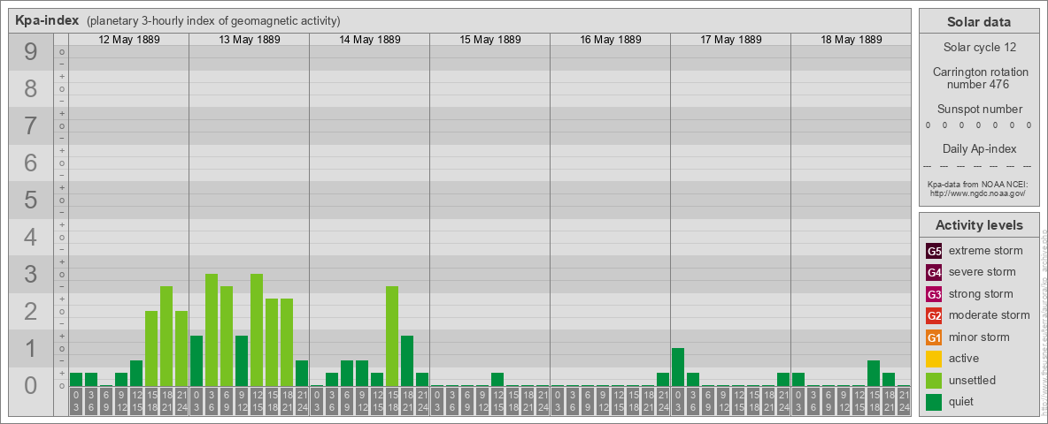The width and height of the screenshot is (1048, 424).
Task: Click the G4 severe storm badge
Action: (934, 272)
